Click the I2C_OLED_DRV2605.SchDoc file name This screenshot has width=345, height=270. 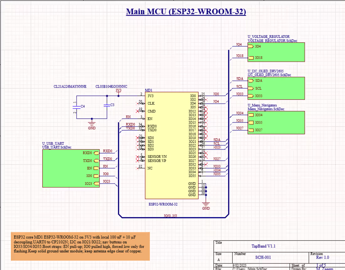click(x=269, y=75)
